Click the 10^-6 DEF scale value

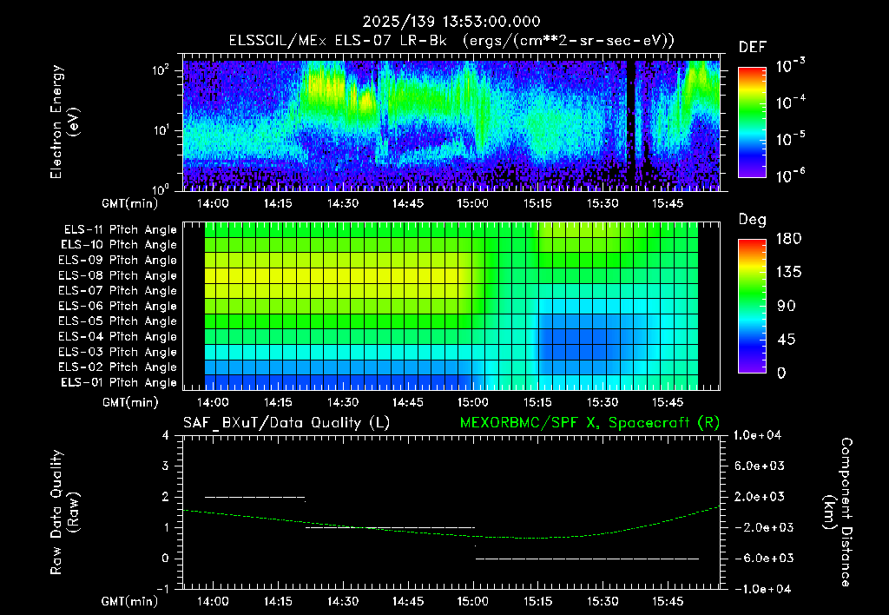[791, 175]
